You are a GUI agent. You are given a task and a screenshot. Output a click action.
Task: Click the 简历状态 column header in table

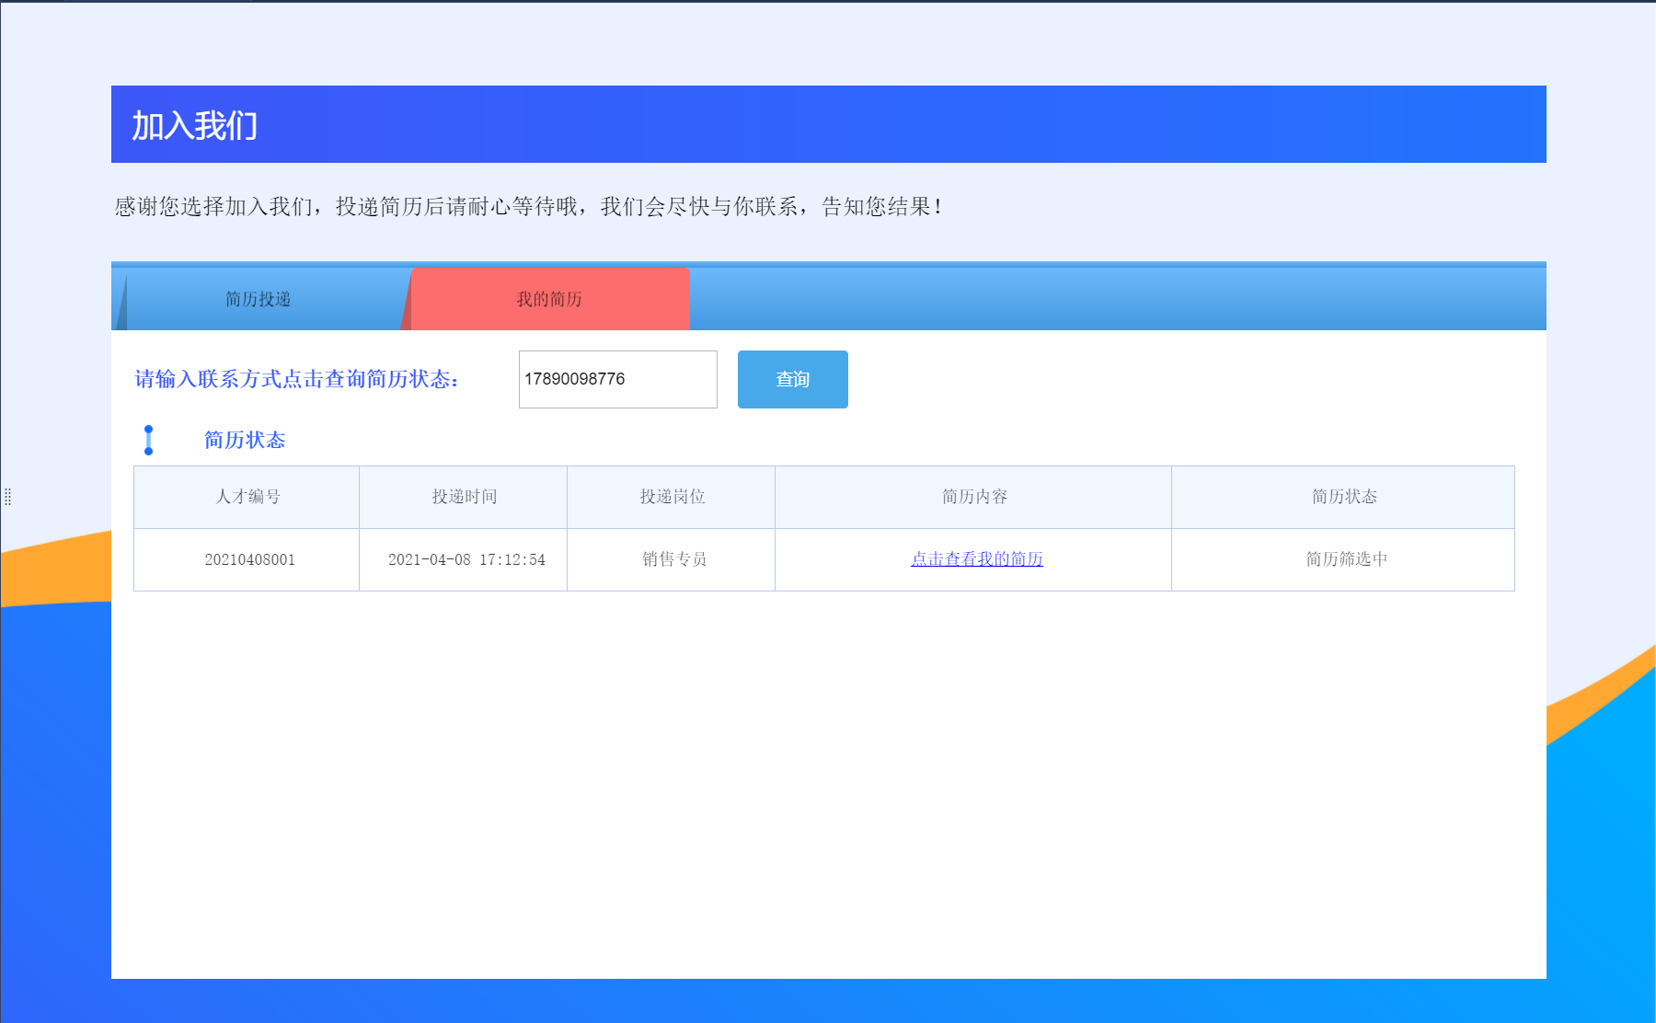[1343, 497]
